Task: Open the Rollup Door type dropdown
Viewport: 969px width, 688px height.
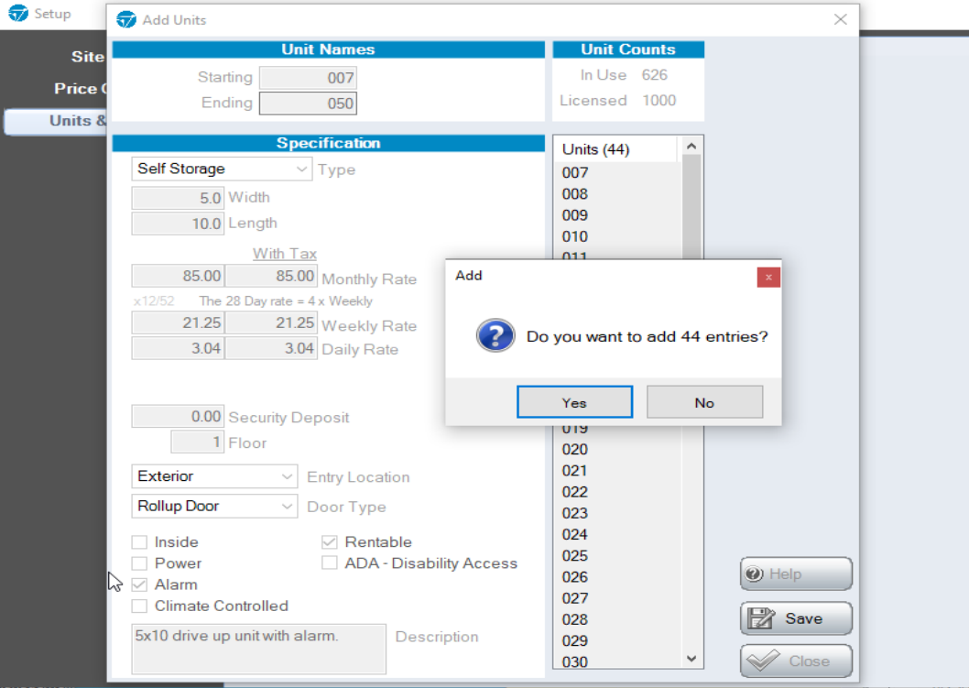Action: click(x=214, y=506)
